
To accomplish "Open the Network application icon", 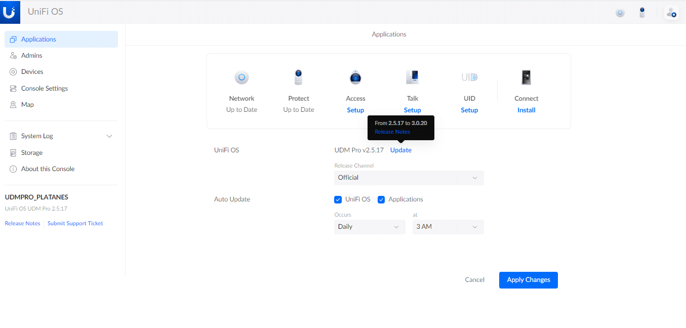I will point(241,77).
